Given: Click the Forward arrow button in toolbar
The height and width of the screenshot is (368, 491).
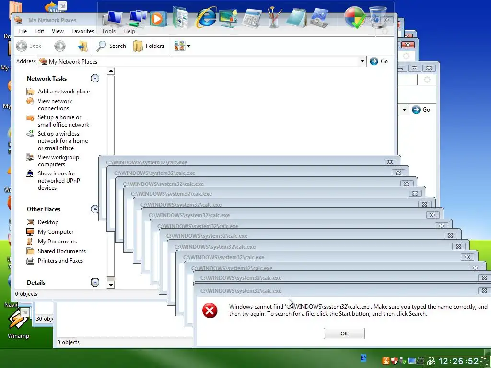Looking at the screenshot, I should coord(60,46).
